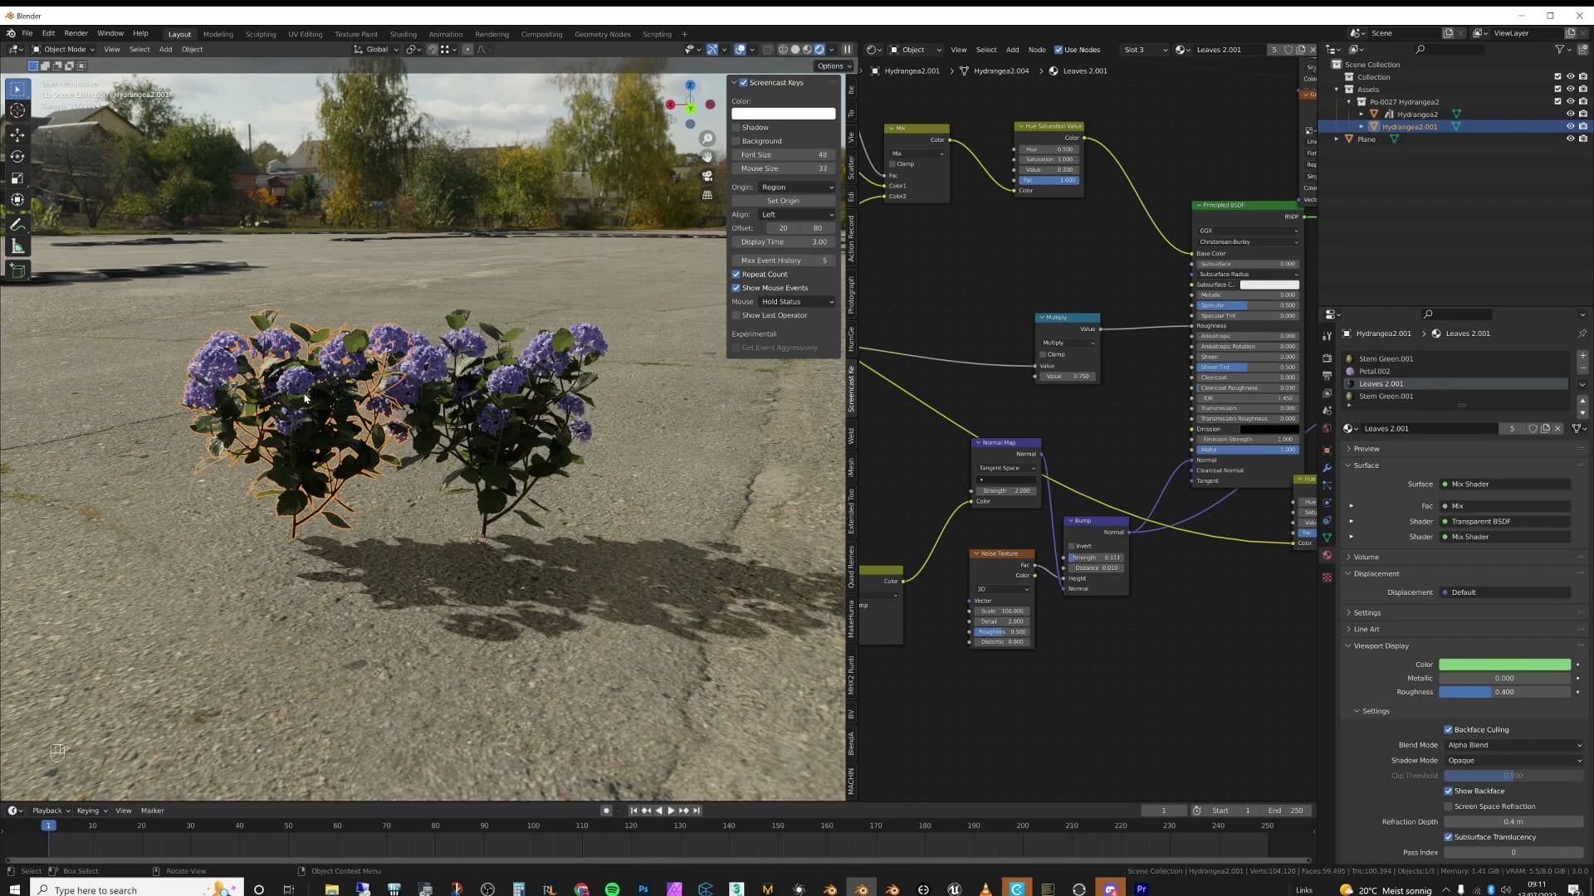Open Spotify from the Windows taskbar
The height and width of the screenshot is (896, 1594).
click(x=612, y=889)
